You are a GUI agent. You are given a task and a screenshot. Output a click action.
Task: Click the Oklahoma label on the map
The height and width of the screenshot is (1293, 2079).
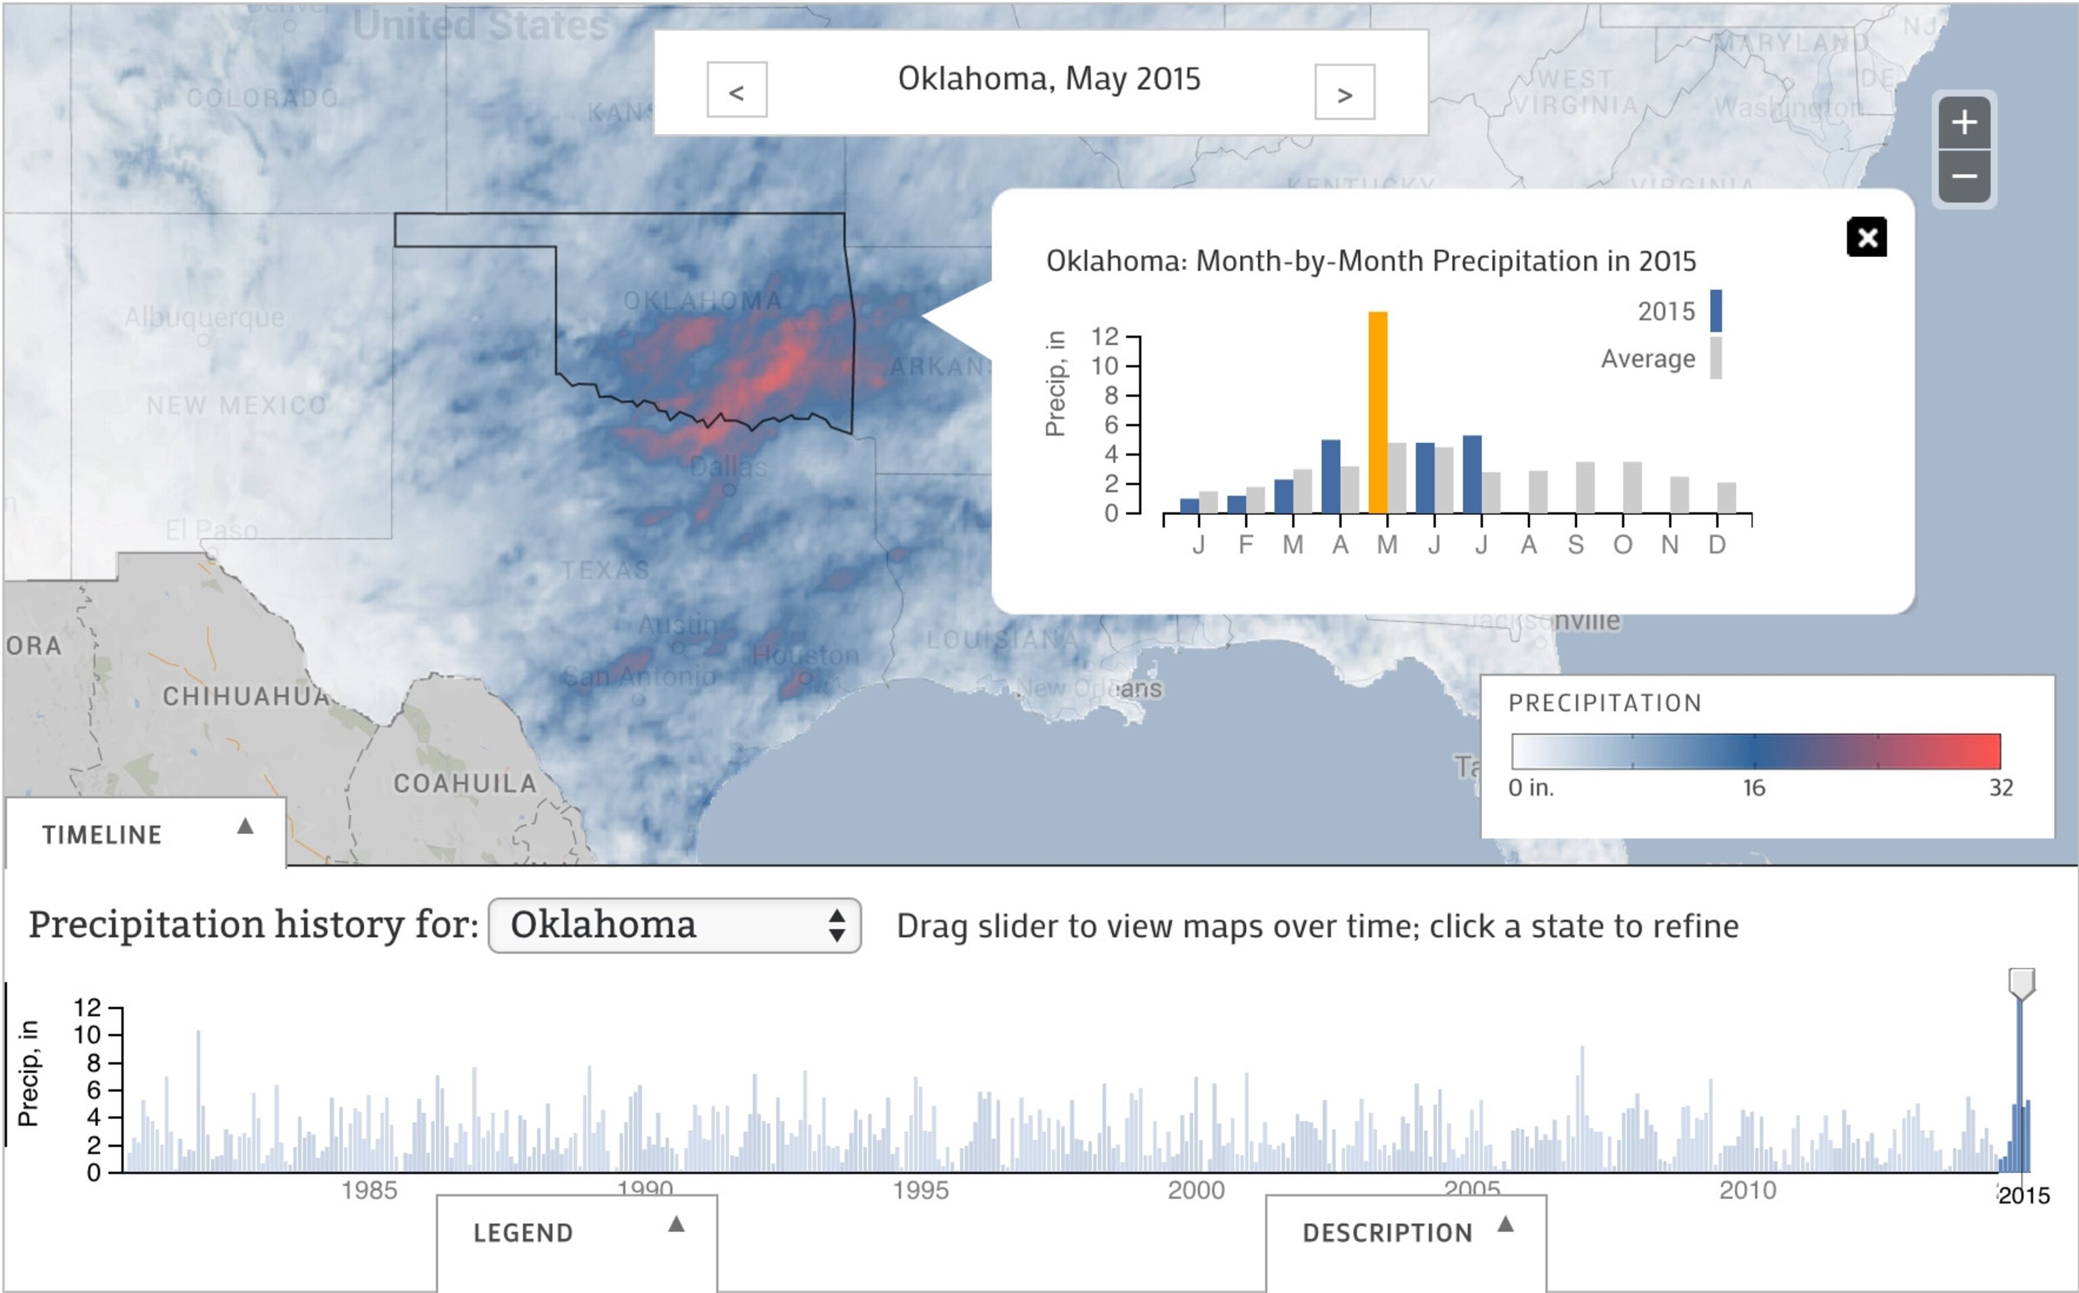(x=702, y=301)
